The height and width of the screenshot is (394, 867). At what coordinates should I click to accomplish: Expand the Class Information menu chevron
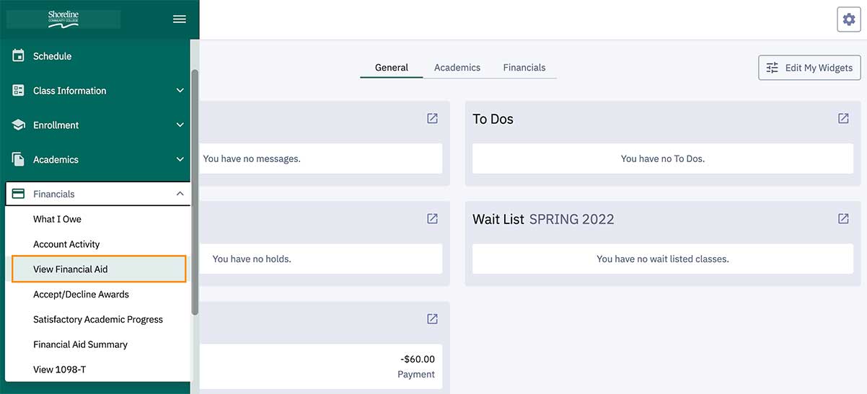pyautogui.click(x=180, y=90)
